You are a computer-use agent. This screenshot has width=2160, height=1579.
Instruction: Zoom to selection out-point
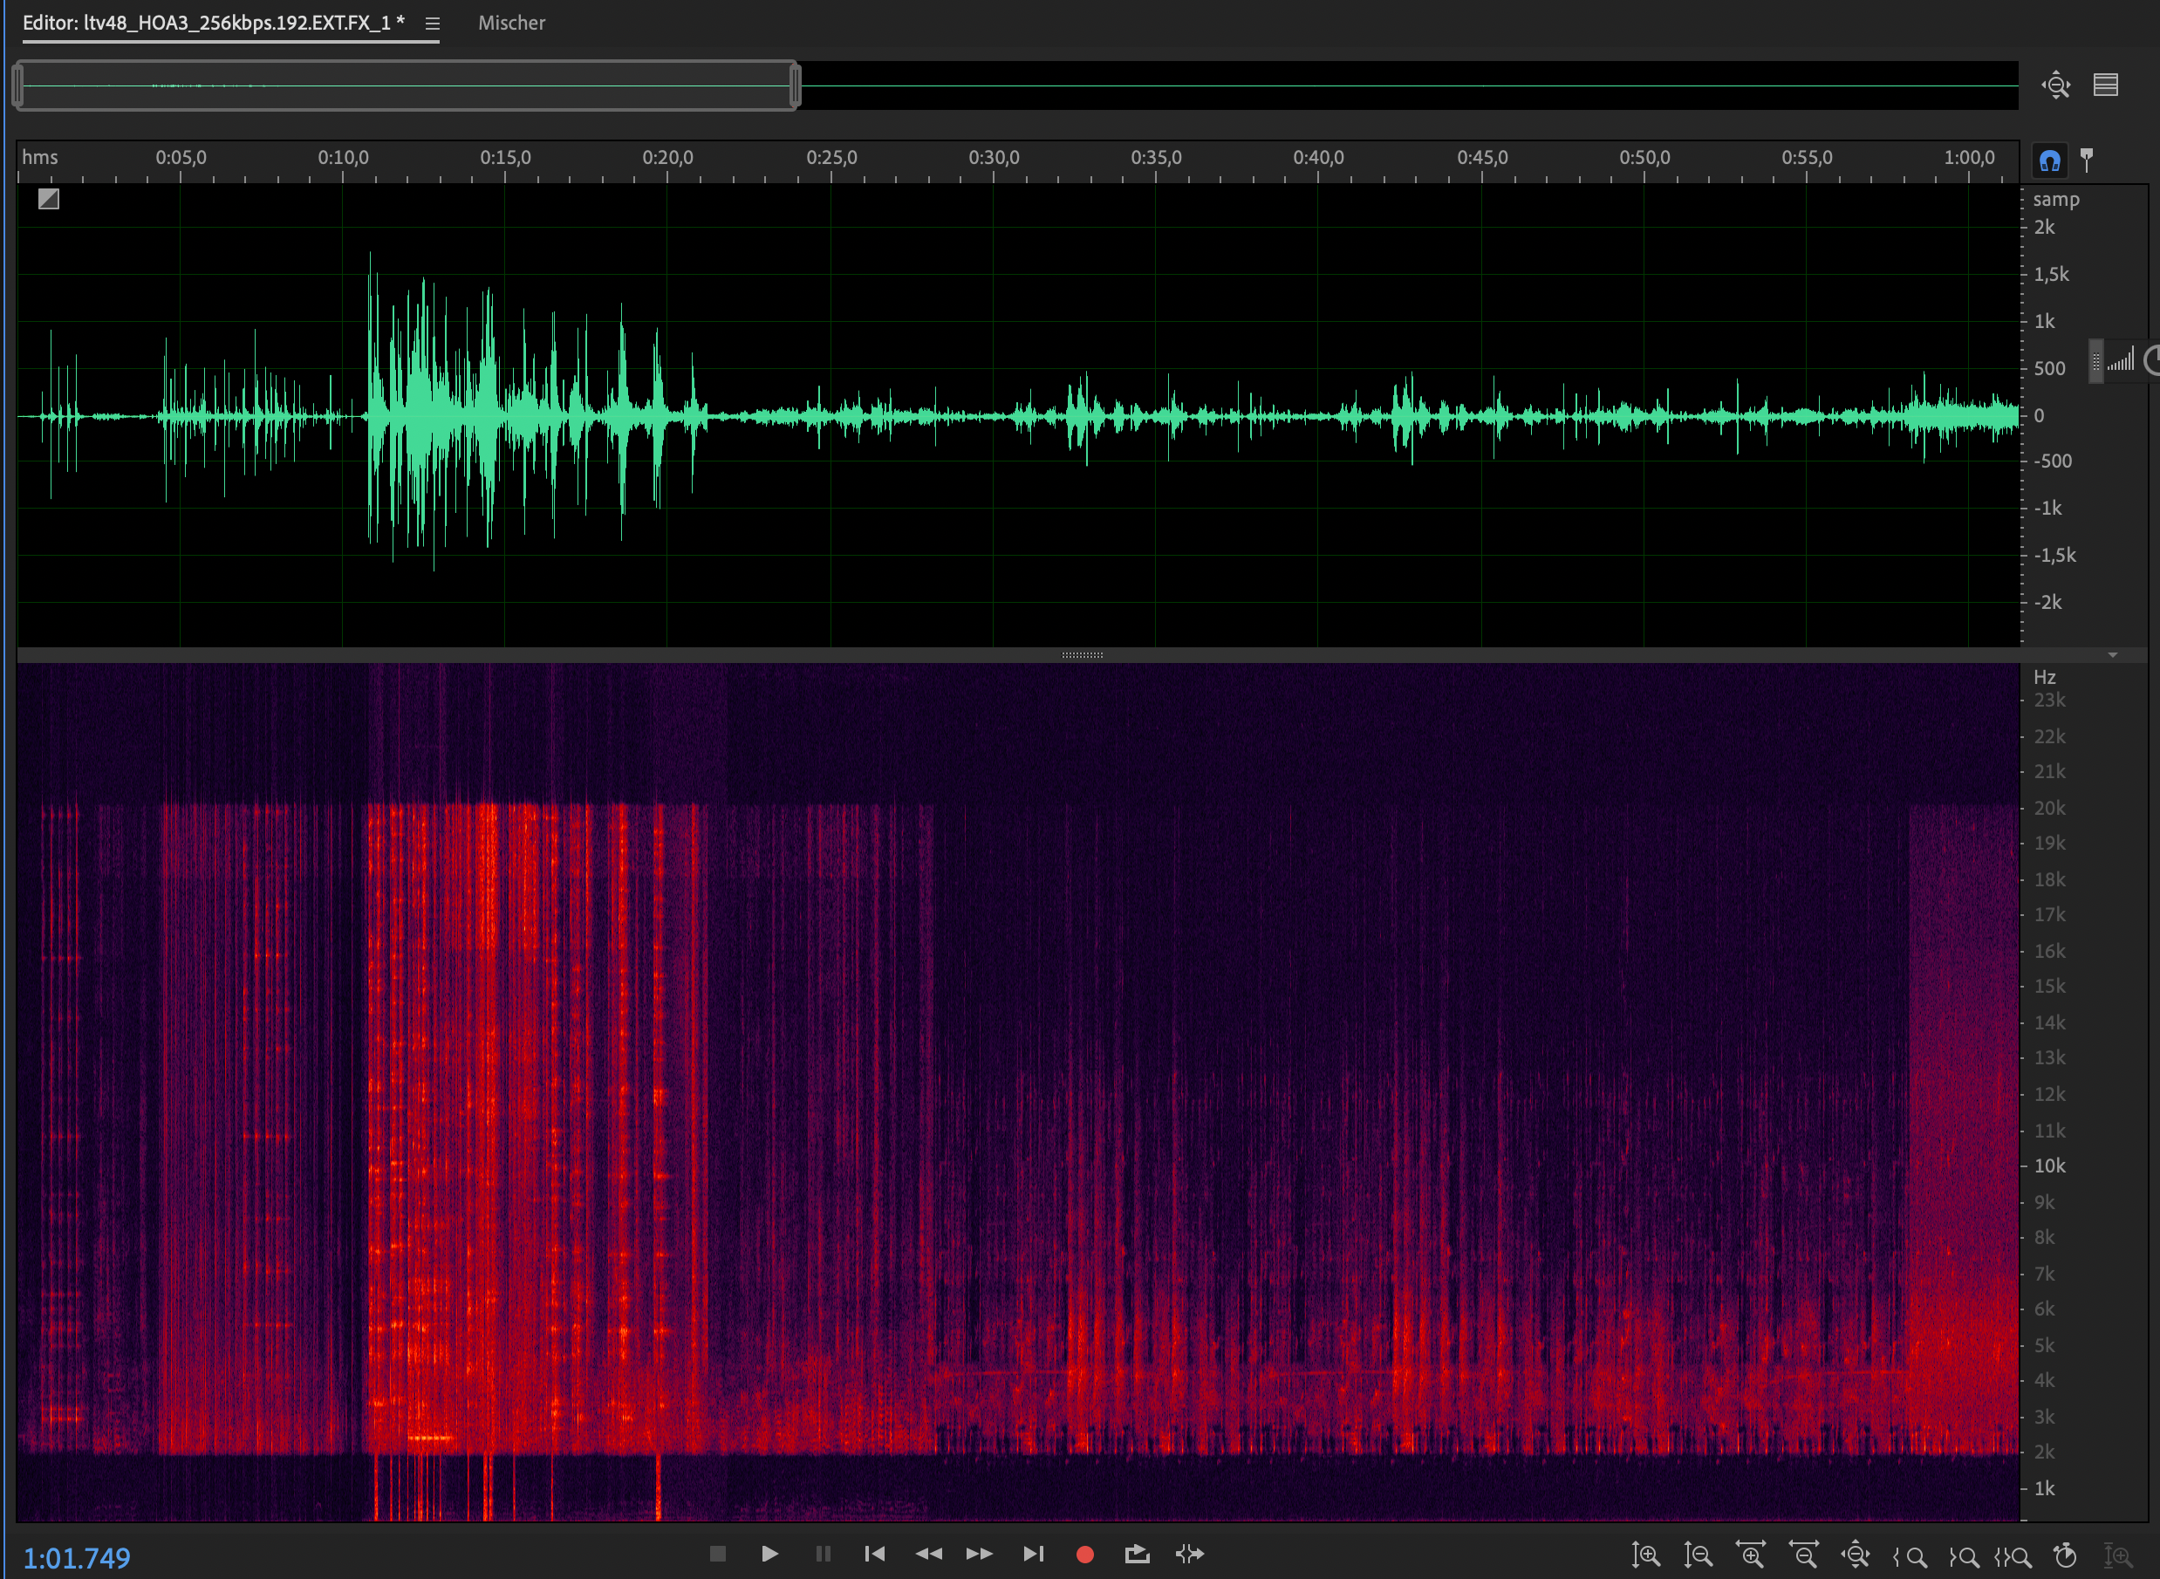coord(1963,1555)
